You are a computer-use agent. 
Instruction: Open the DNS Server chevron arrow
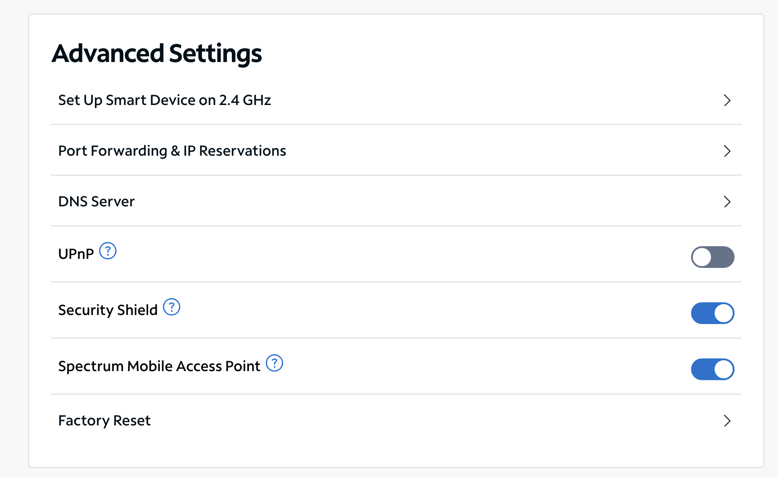(727, 201)
